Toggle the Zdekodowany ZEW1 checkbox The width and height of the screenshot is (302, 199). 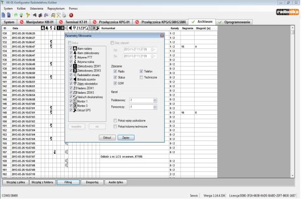coord(71,66)
